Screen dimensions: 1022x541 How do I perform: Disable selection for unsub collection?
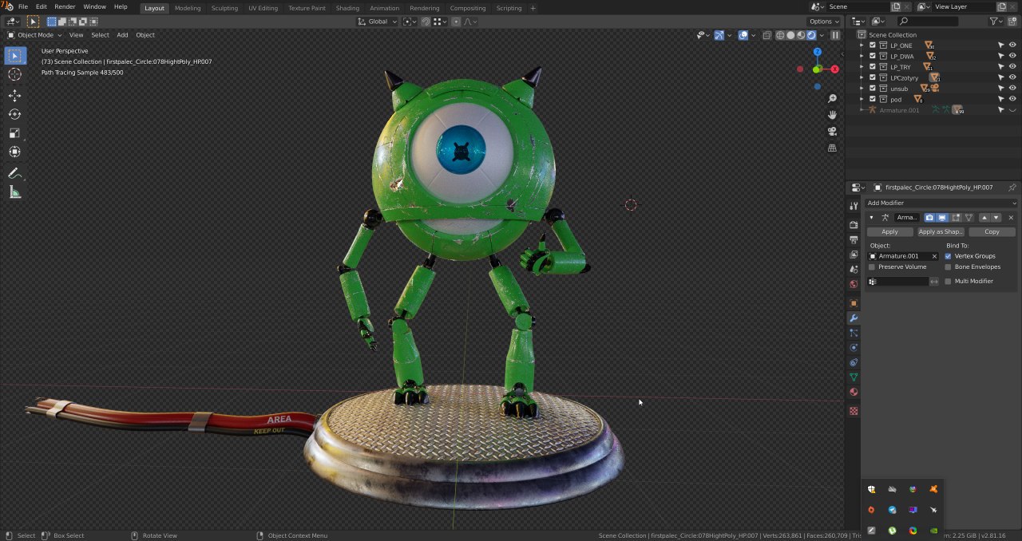(x=1001, y=89)
